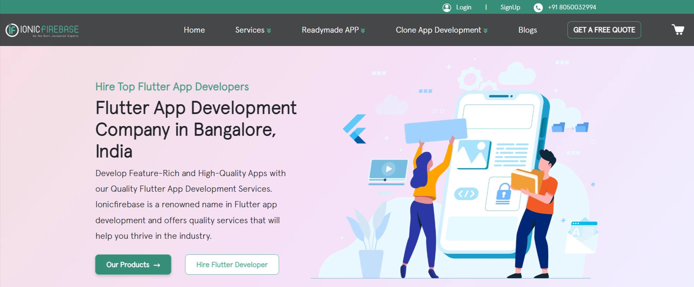Open the Login link
Viewport: 694px width, 287px height.
pyautogui.click(x=464, y=7)
